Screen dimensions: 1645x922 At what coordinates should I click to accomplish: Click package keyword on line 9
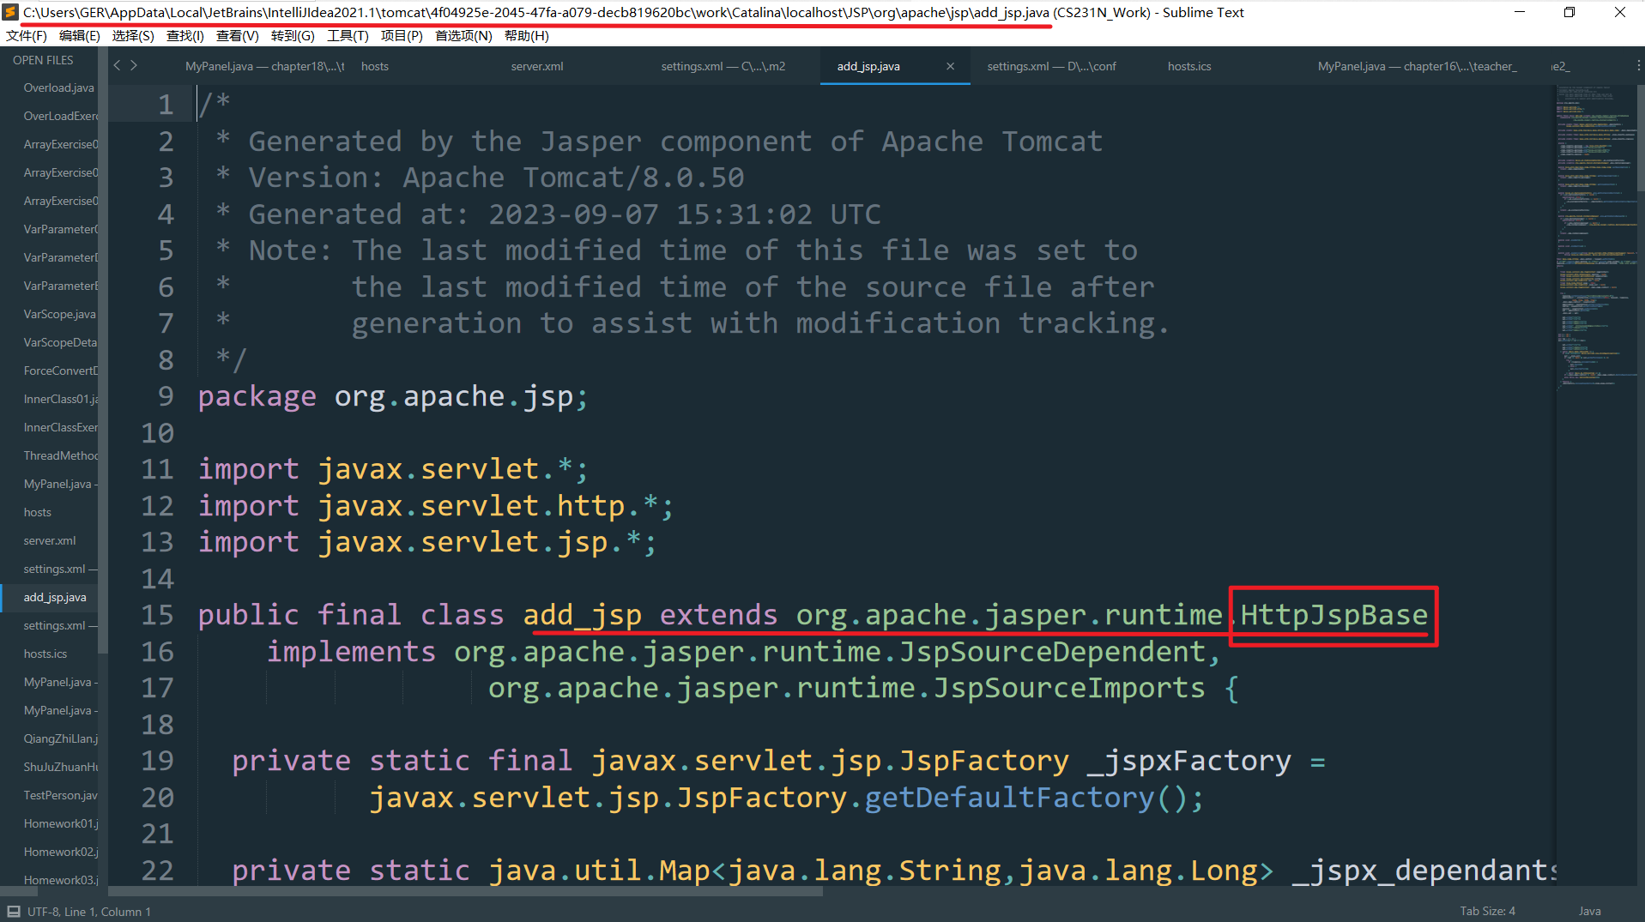click(257, 396)
